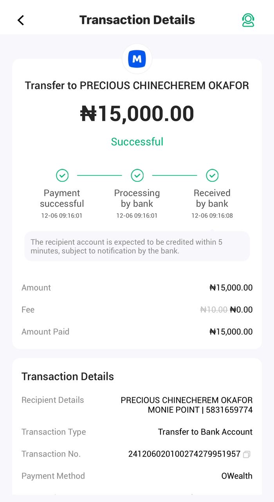Tap the Transfer to recipient heading

tap(137, 85)
